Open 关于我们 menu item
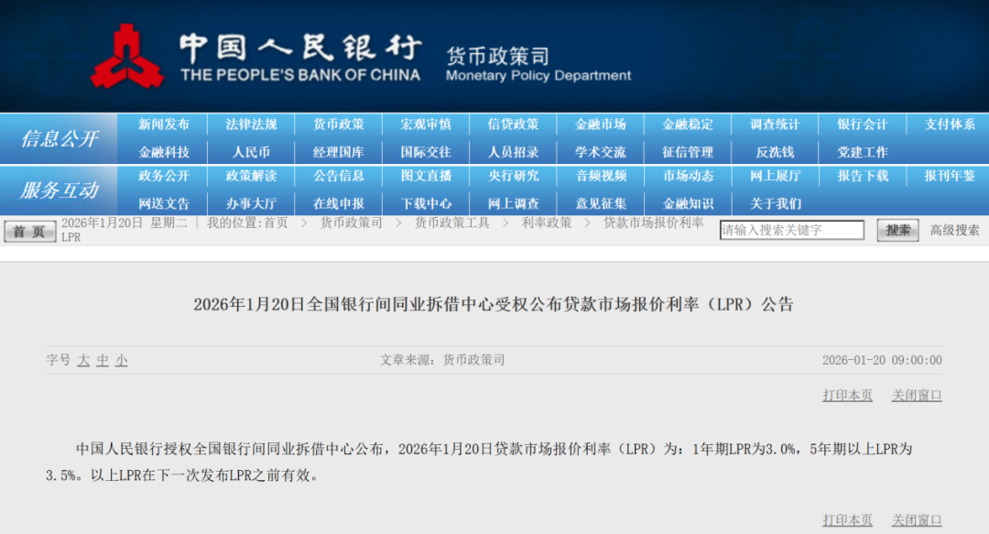The width and height of the screenshot is (989, 534). 776,203
